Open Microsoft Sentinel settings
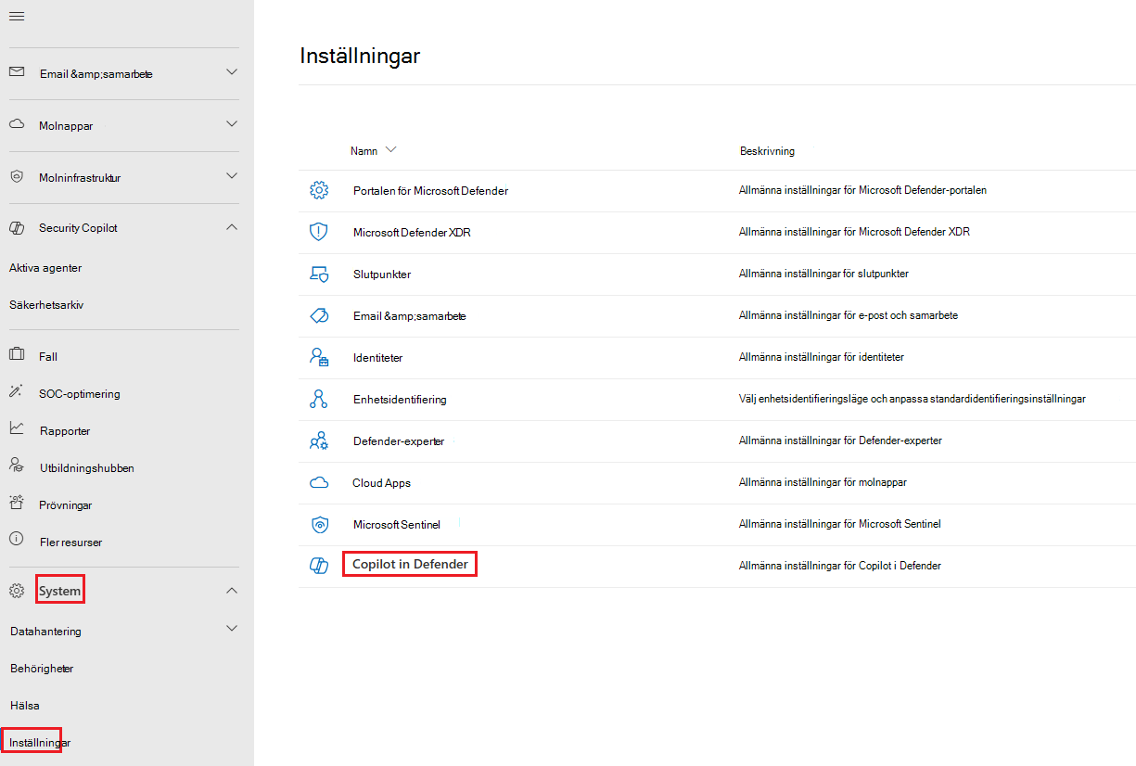 click(x=397, y=525)
